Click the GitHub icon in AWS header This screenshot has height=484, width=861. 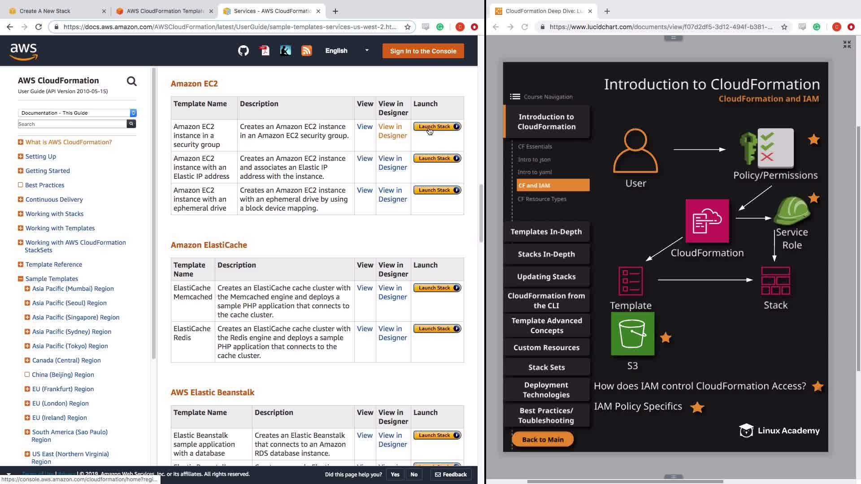[243, 51]
